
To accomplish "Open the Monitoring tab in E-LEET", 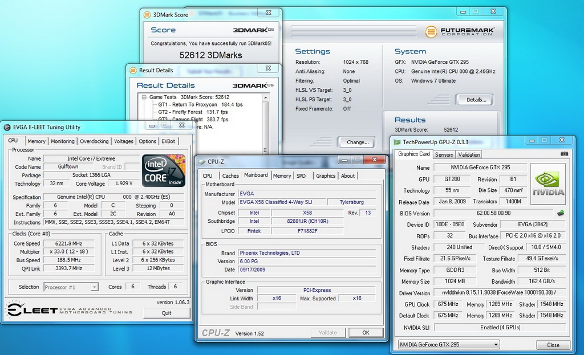I will [x=63, y=141].
